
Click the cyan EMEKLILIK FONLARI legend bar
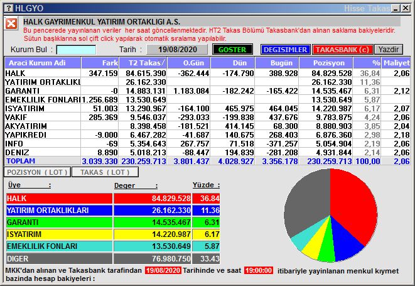[59, 246]
